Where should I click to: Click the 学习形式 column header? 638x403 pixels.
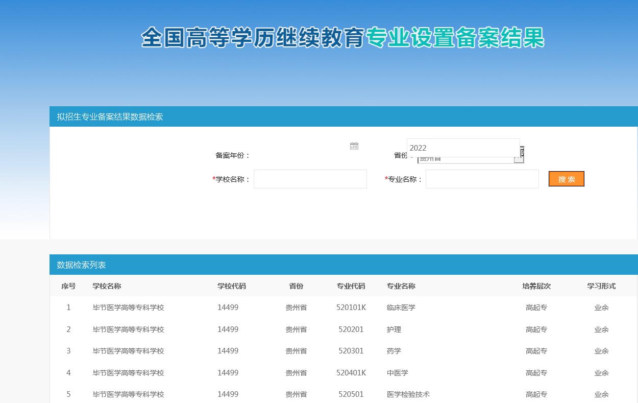click(x=601, y=286)
